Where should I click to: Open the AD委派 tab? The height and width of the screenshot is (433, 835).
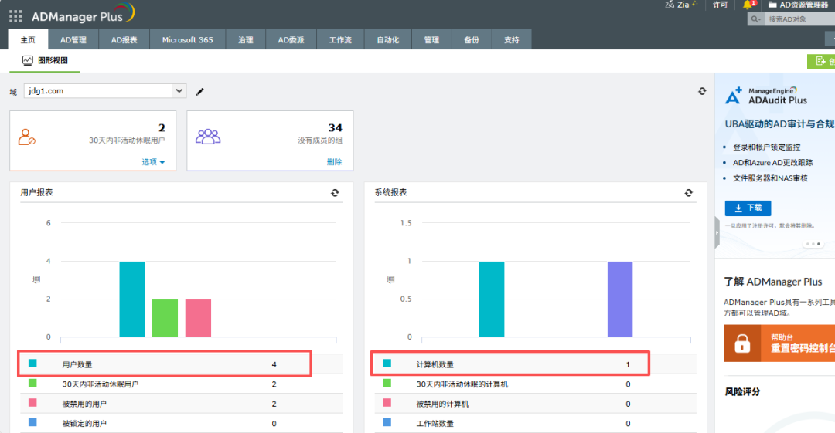point(291,40)
